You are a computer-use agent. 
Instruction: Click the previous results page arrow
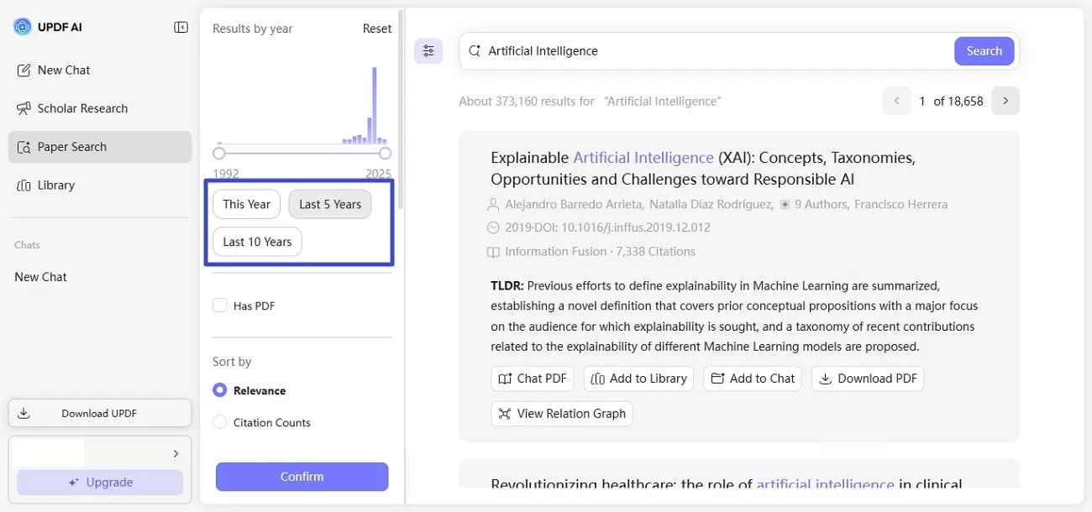pyautogui.click(x=896, y=101)
